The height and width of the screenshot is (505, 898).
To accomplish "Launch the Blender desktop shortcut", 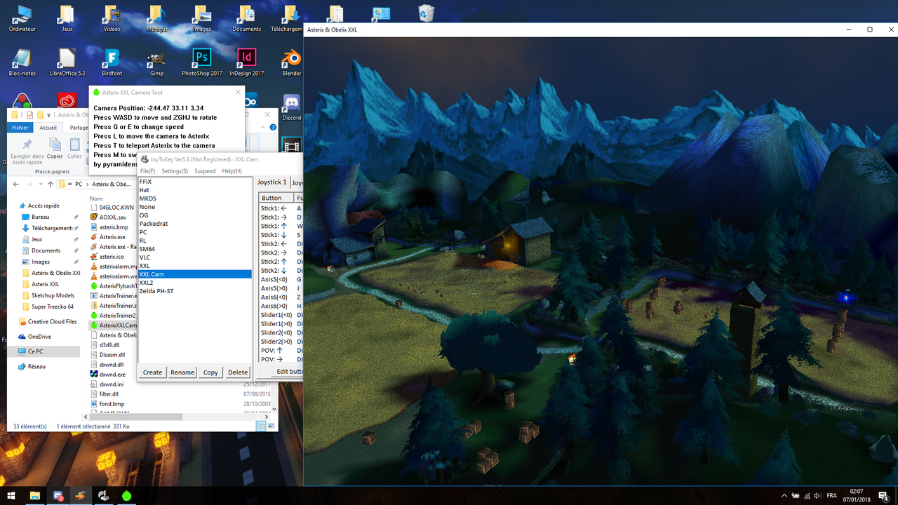I will 291,62.
